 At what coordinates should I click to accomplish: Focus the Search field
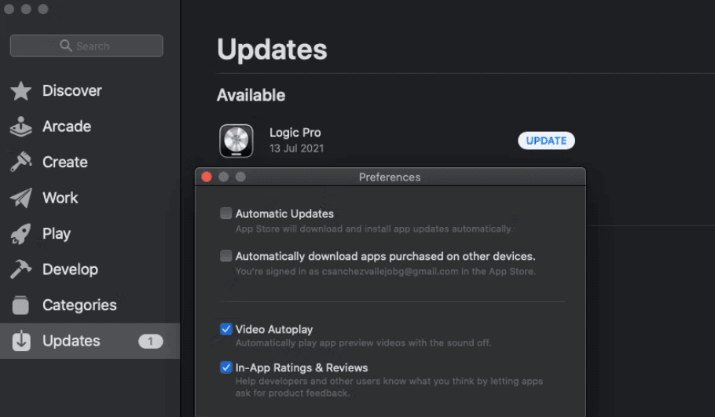pos(86,46)
